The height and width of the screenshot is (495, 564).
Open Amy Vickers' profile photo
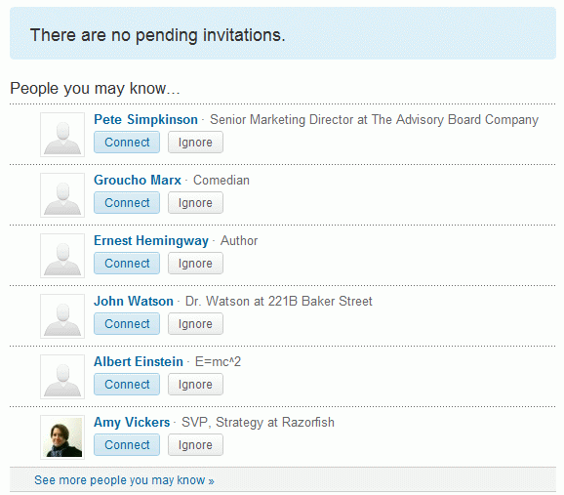coord(62,437)
